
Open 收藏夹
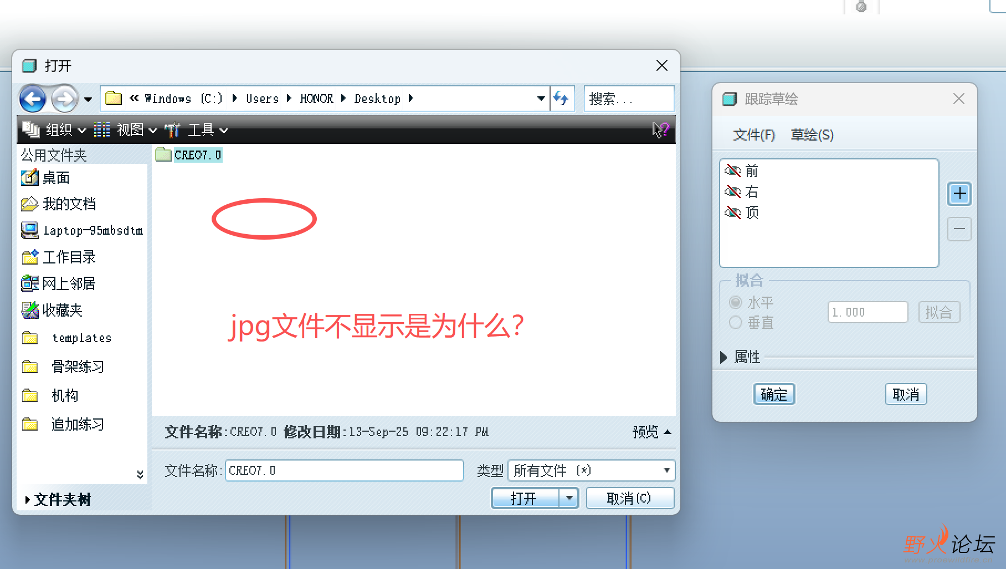pos(52,311)
